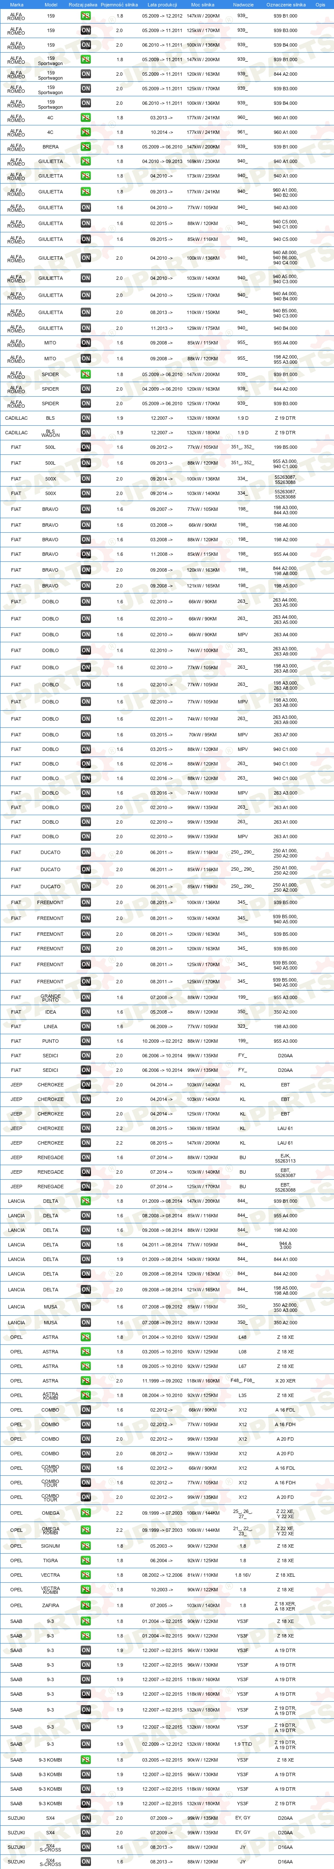Click the Pojemność silnika column header
Screen dimensions: 334x1869
120,4
